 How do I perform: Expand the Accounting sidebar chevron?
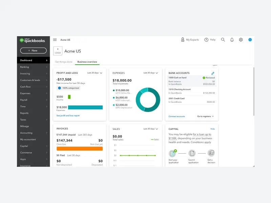pyautogui.click(x=47, y=133)
